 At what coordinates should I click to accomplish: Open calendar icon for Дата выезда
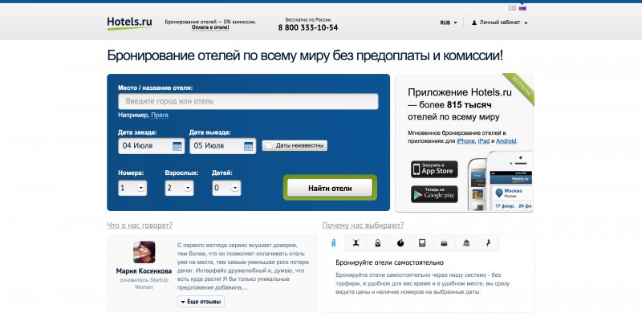tap(248, 146)
